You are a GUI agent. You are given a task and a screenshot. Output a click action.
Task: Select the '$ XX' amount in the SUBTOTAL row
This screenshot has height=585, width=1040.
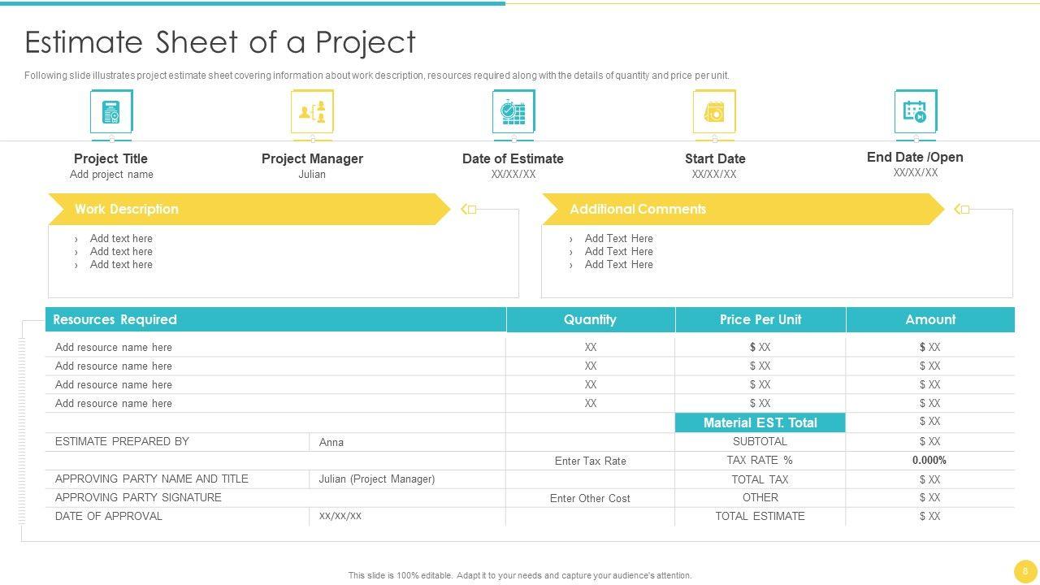[x=930, y=441]
